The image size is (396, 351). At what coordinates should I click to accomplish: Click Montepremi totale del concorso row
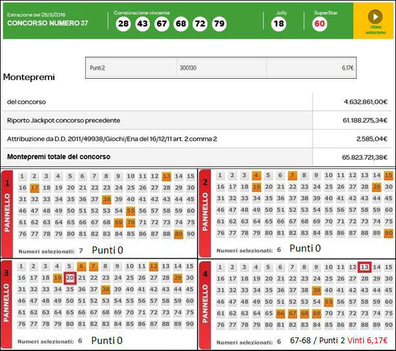pos(198,157)
